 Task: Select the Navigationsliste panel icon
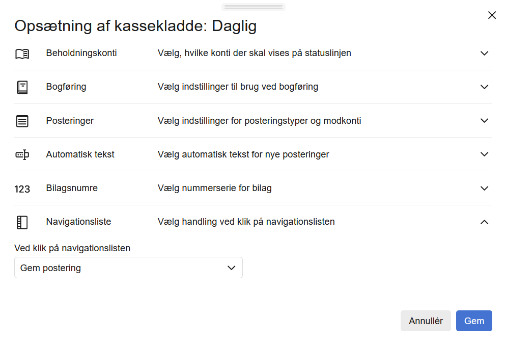pos(22,222)
